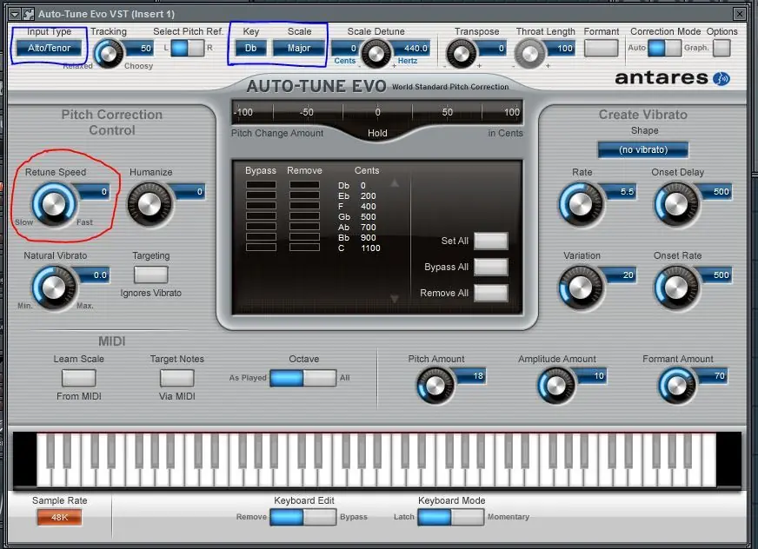Click the vibrato Rate knob
This screenshot has width=758, height=549.
[x=581, y=204]
